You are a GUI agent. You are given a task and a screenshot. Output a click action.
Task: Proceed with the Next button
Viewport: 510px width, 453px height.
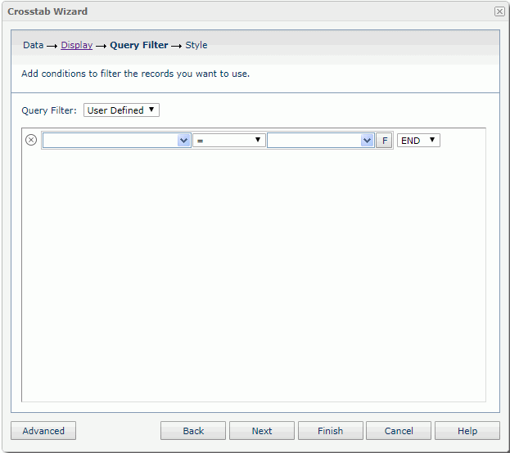click(262, 431)
